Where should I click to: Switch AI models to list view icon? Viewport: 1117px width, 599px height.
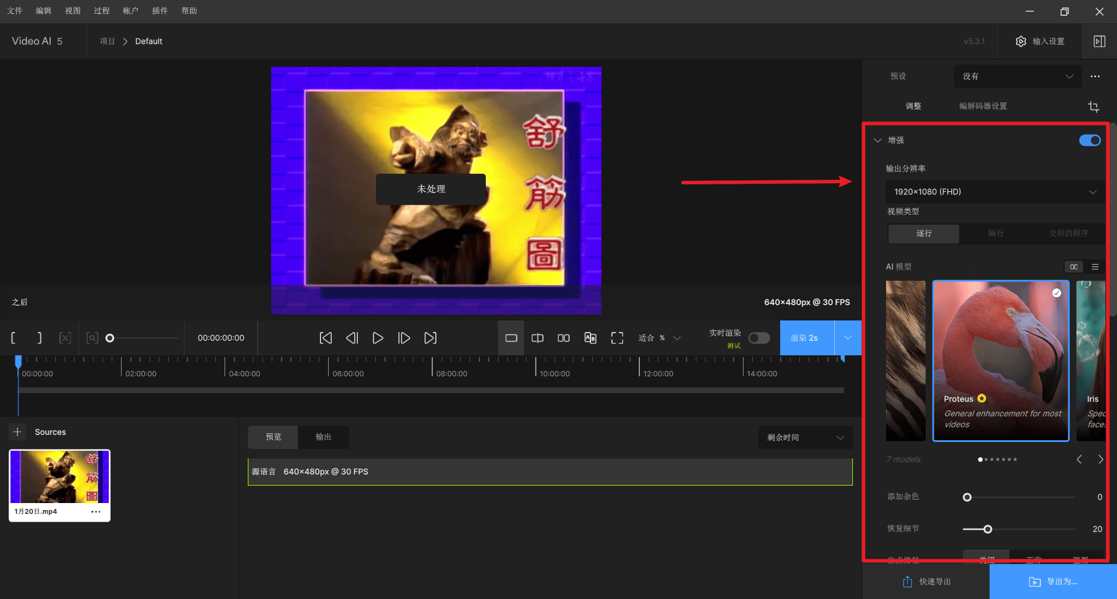pyautogui.click(x=1095, y=266)
